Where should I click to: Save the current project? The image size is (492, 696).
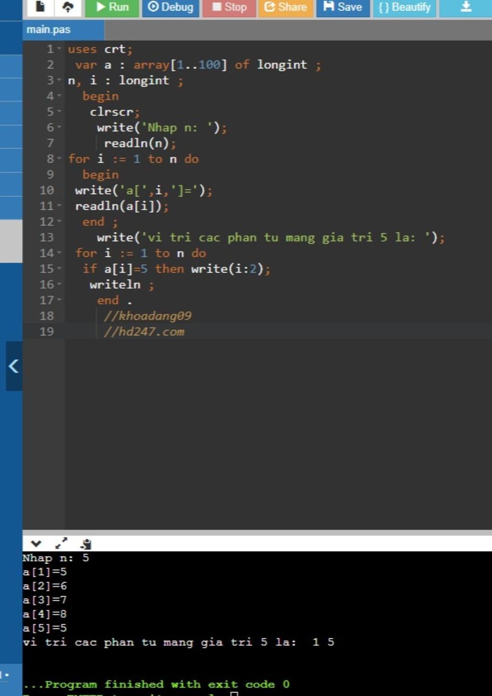tap(343, 7)
